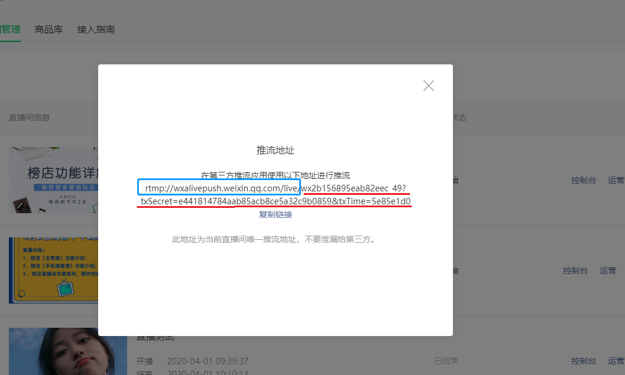625x375 pixels.
Task: Click the 复制链接 link
Action: pyautogui.click(x=275, y=214)
